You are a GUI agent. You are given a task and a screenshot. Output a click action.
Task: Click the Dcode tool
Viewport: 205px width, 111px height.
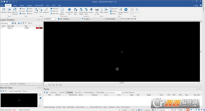tap(29, 11)
